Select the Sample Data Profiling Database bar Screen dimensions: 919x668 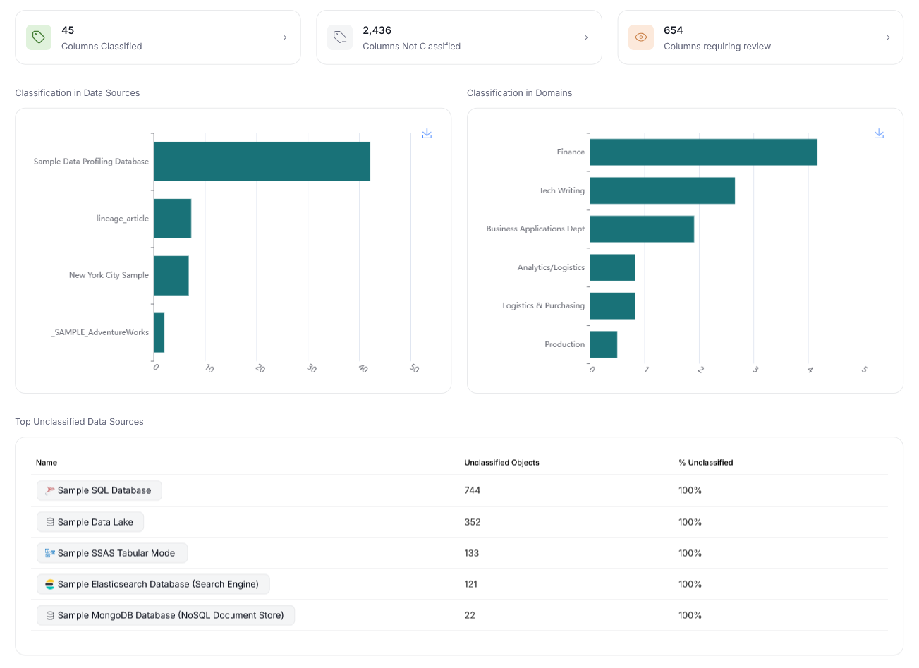[261, 162]
